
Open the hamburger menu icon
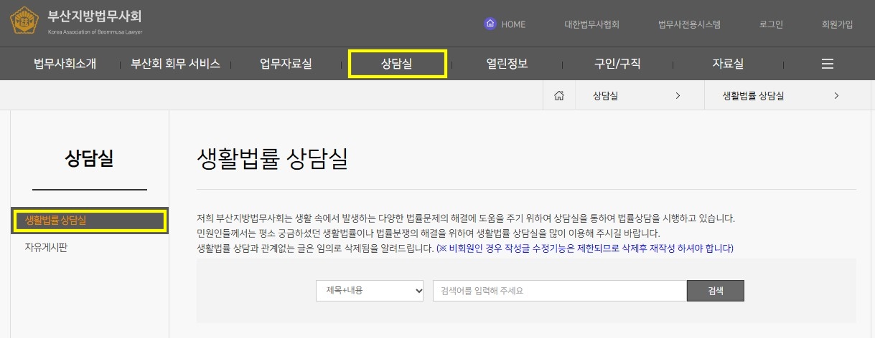(x=827, y=64)
